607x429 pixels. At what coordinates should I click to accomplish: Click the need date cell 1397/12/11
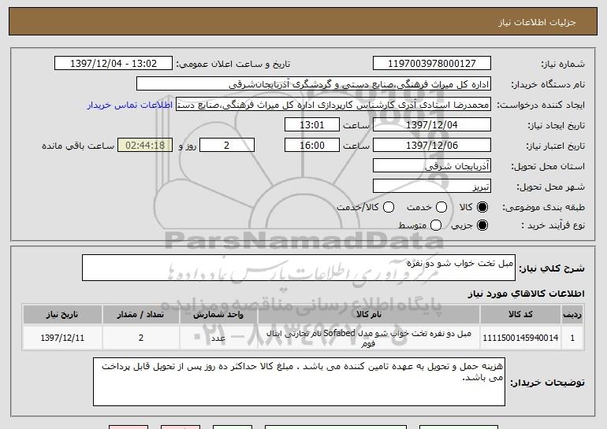[62, 338]
